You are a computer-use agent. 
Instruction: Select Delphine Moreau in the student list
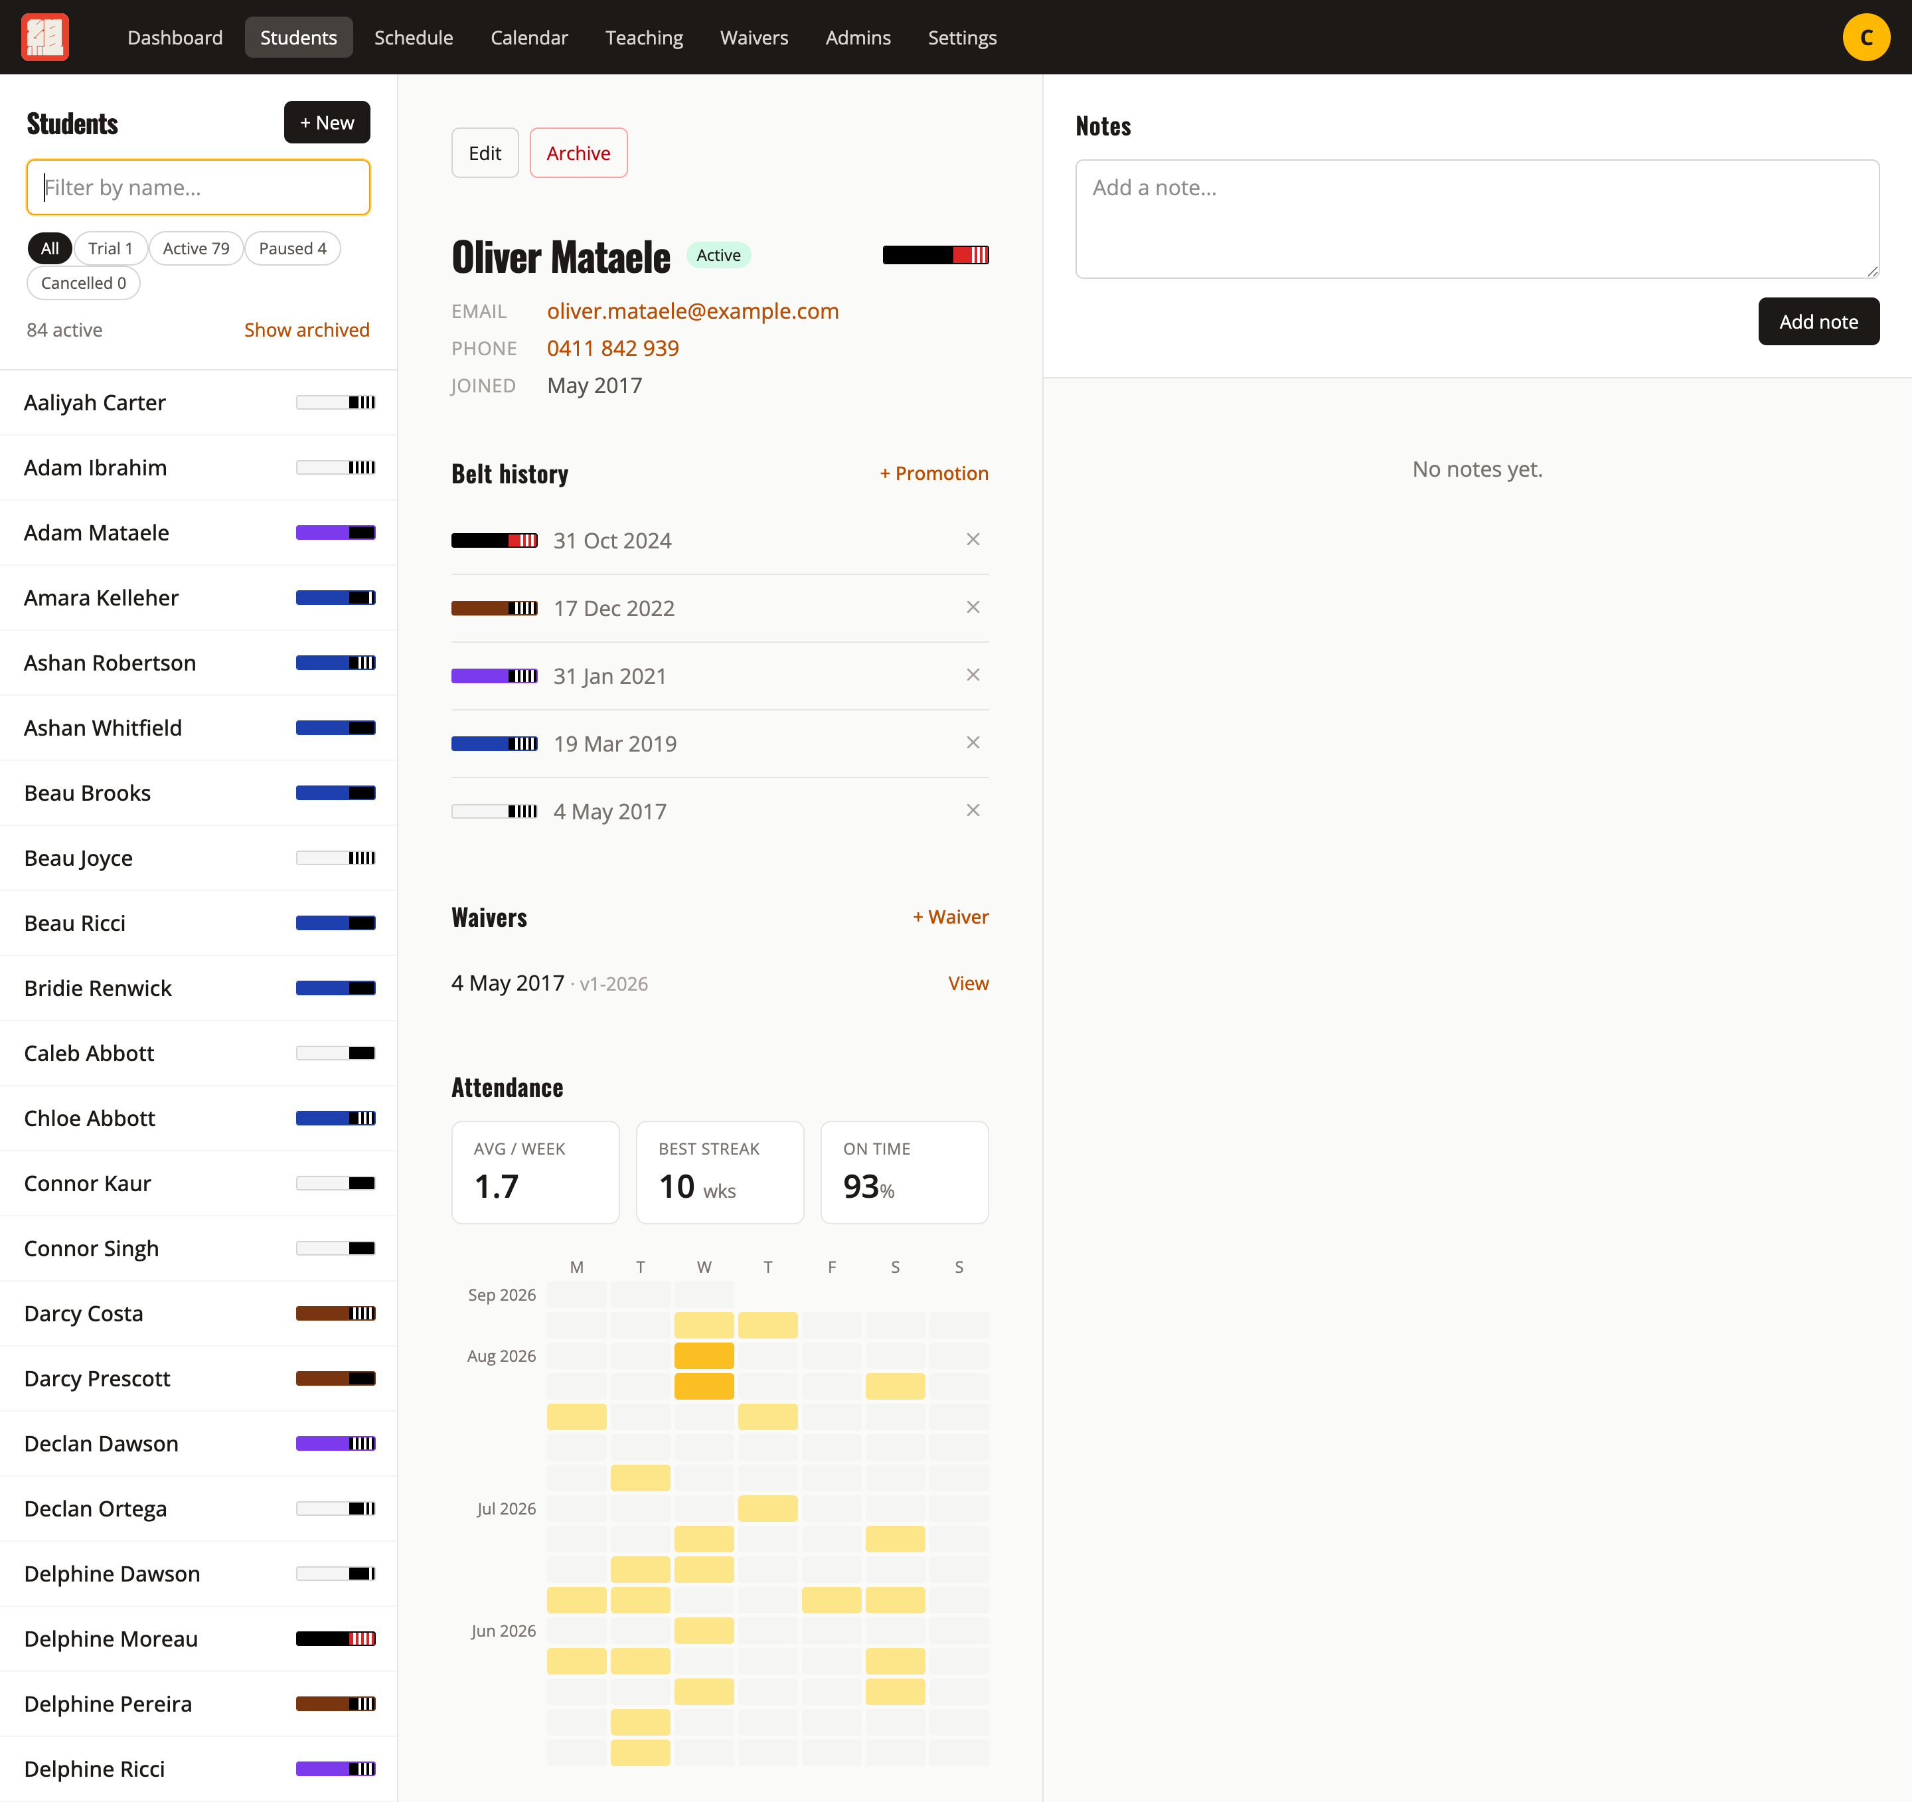[x=198, y=1639]
